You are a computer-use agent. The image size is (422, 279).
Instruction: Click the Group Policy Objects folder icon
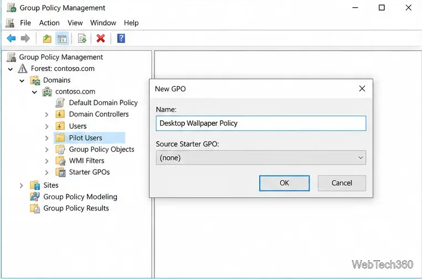[x=60, y=149]
